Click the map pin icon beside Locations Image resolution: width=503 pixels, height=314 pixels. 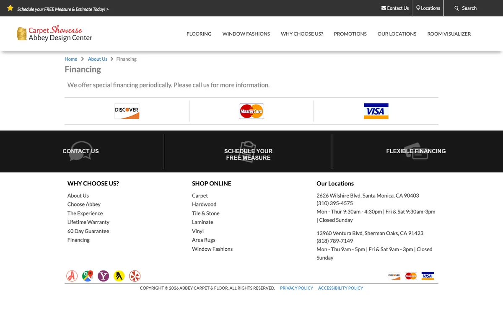418,8
